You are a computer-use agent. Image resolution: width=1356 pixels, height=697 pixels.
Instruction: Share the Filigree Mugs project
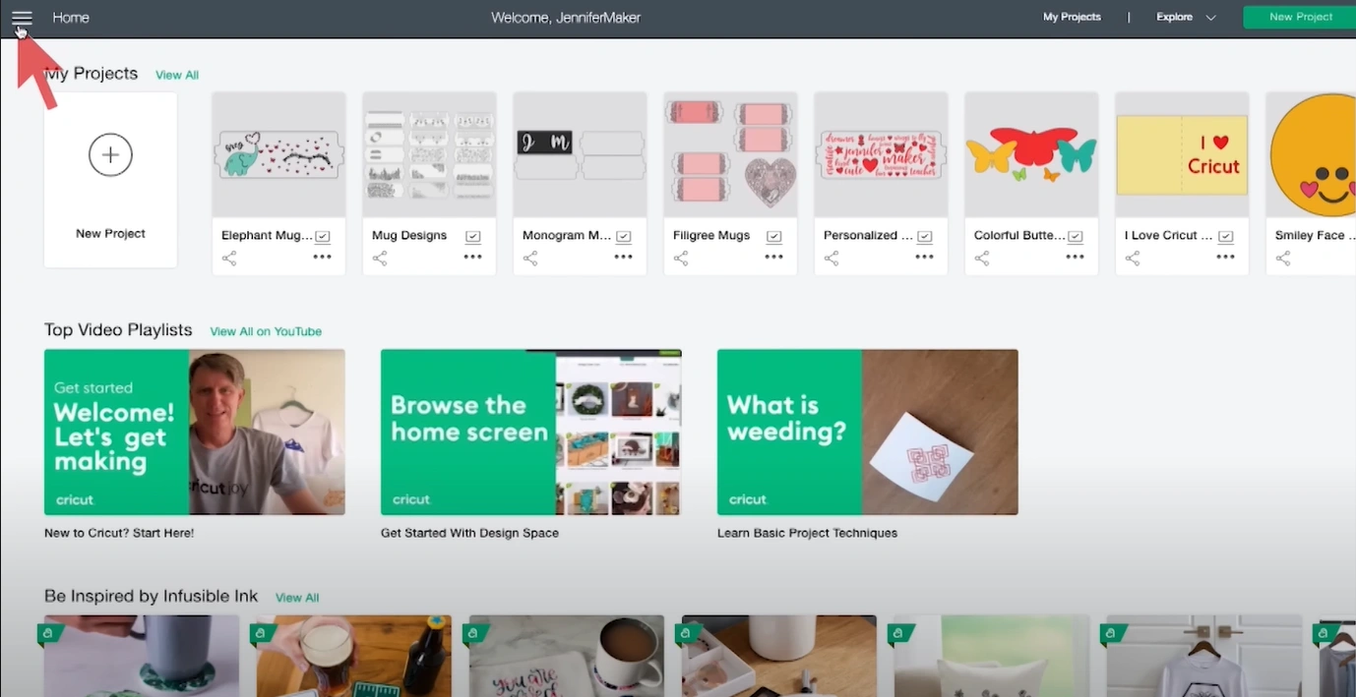(681, 259)
